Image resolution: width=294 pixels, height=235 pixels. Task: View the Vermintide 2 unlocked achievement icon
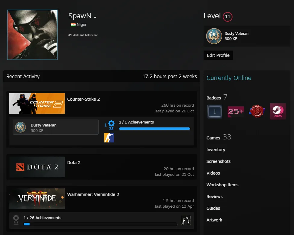coord(186,221)
